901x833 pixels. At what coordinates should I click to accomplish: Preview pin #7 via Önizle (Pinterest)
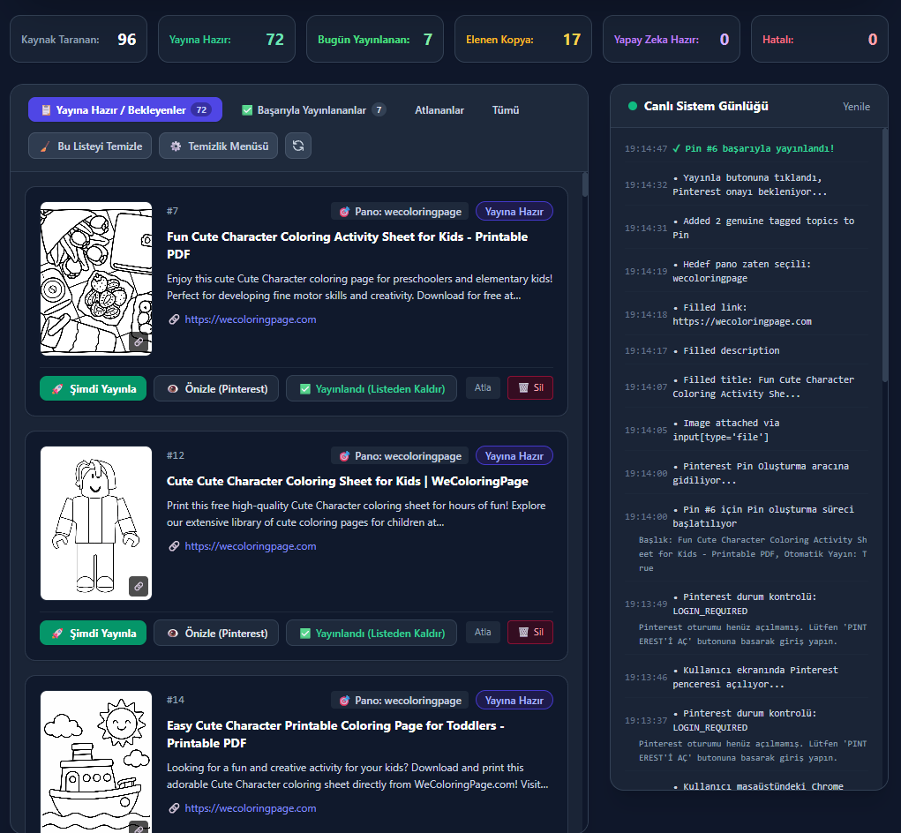point(216,388)
